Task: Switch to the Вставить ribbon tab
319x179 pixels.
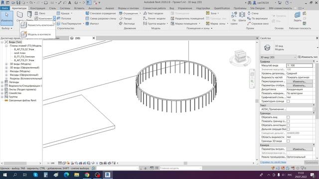Action: (x=79, y=8)
